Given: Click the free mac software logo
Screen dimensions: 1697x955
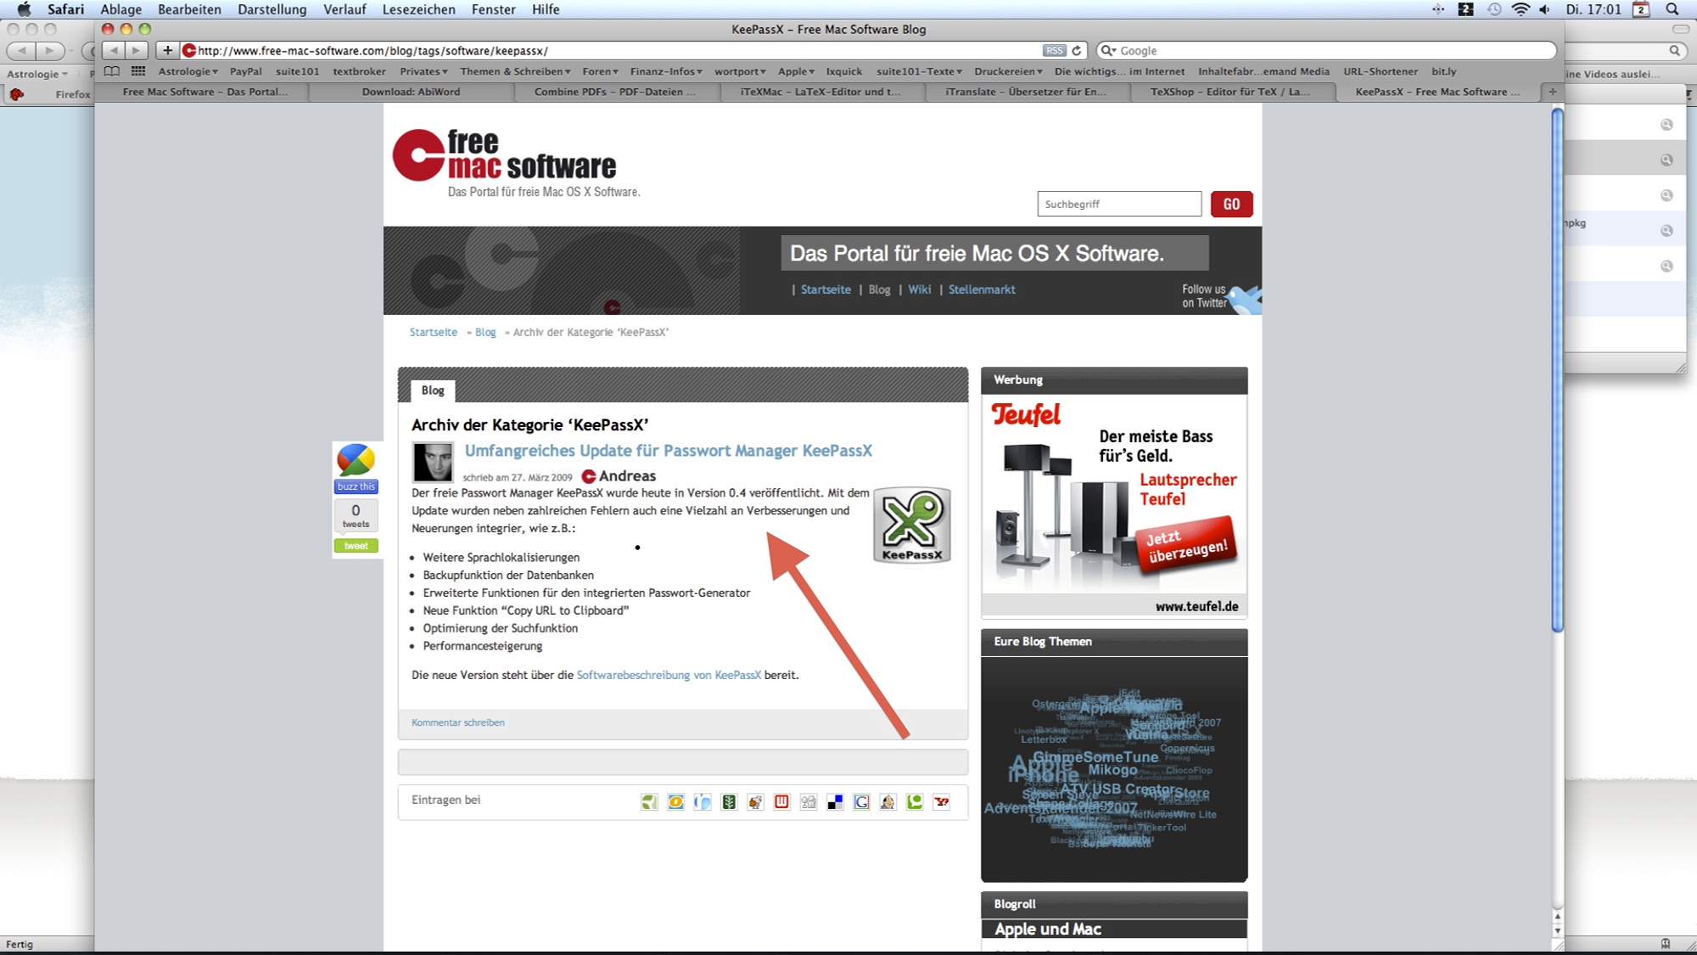Looking at the screenshot, I should (x=505, y=155).
